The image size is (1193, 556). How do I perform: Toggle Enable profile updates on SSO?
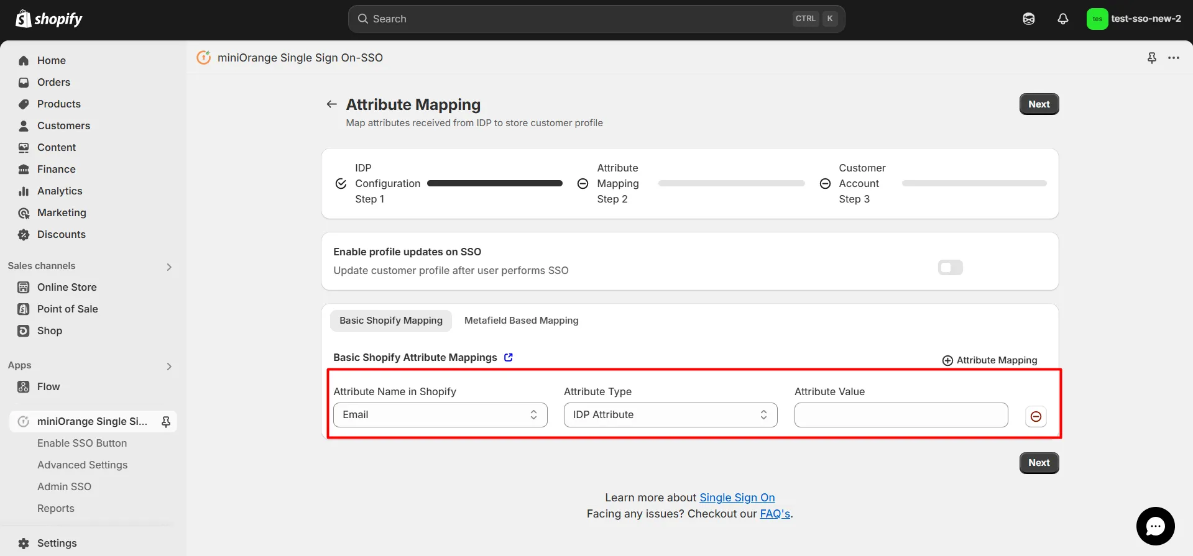950,268
